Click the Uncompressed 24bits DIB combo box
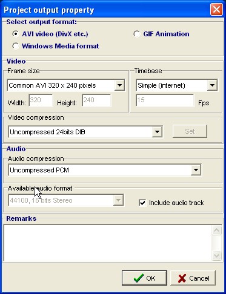 pos(85,132)
